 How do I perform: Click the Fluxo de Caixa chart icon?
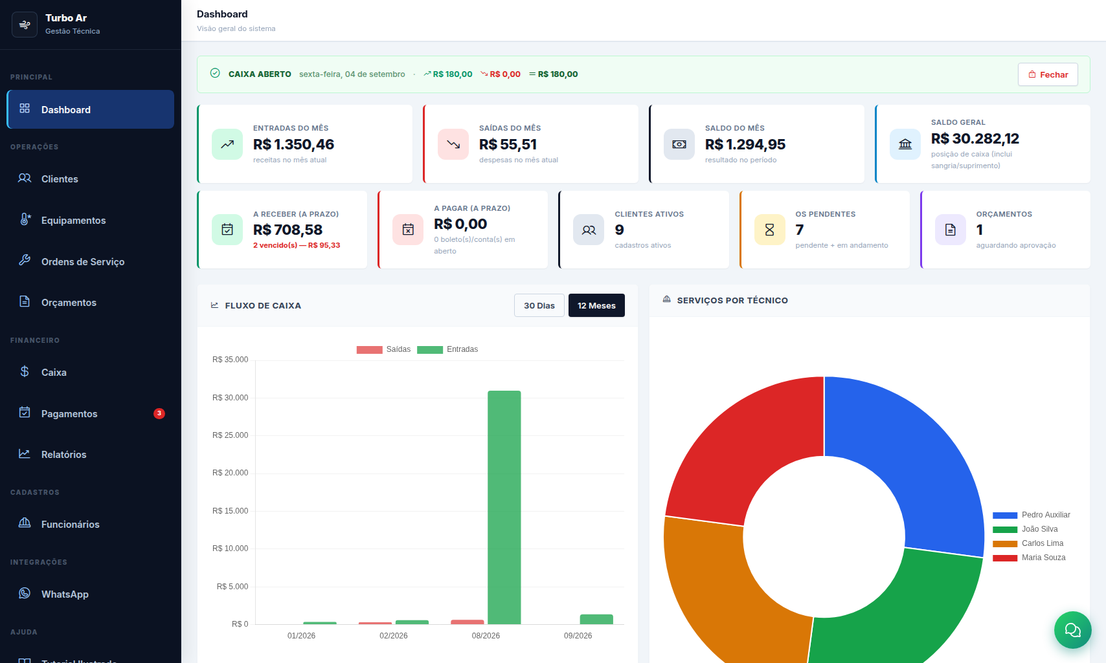coord(215,305)
